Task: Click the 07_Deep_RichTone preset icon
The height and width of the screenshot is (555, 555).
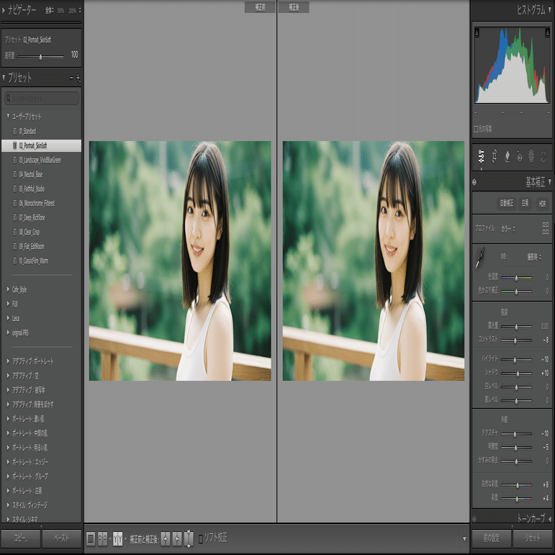Action: pyautogui.click(x=15, y=217)
